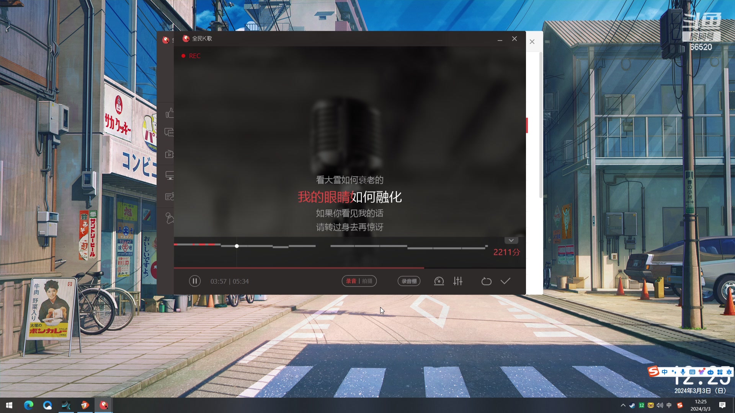The width and height of the screenshot is (735, 413).
Task: Open the Sogou soft keyboard
Action: [692, 372]
